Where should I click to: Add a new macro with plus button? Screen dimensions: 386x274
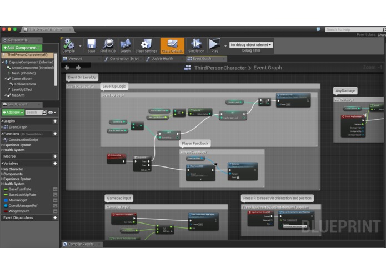coord(55,156)
